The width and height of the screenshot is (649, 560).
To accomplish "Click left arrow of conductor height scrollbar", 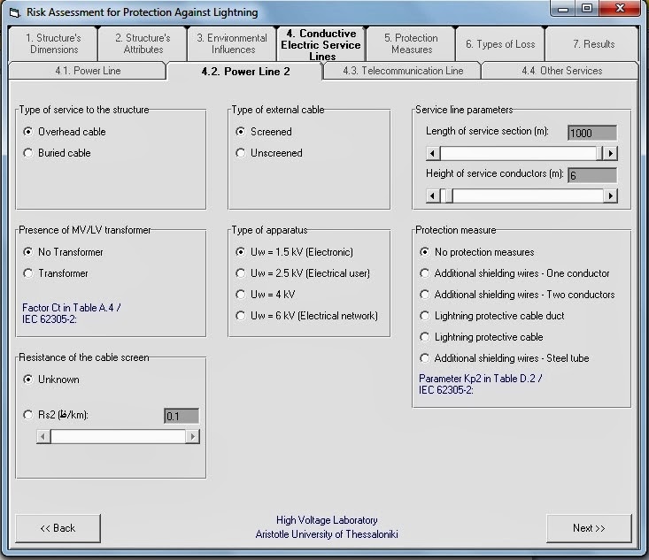I will click(433, 196).
